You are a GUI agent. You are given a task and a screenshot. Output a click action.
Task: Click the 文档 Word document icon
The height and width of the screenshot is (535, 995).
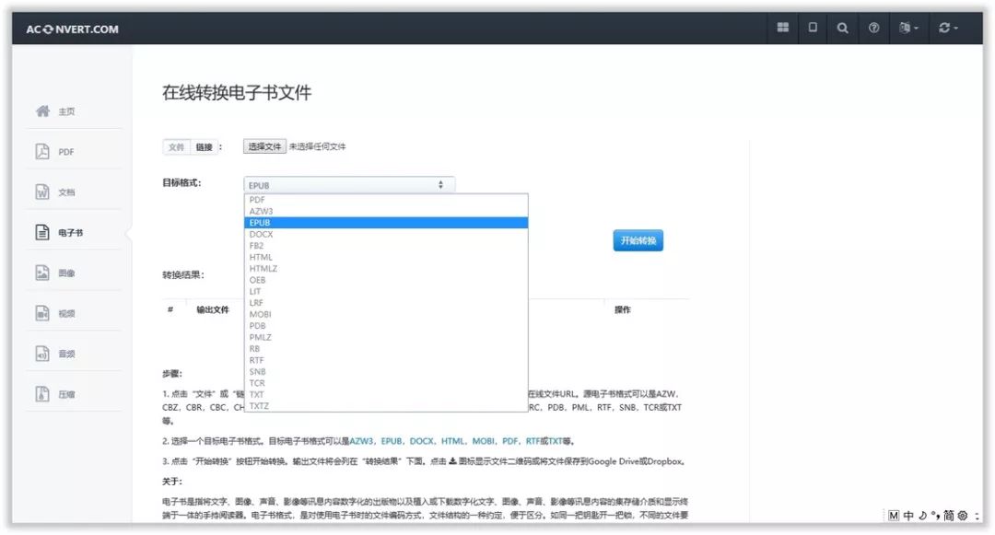41,192
